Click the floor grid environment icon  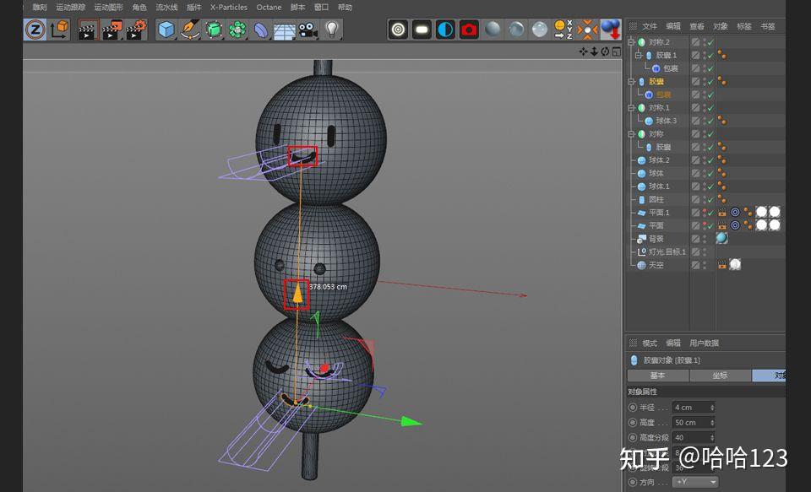[286, 30]
